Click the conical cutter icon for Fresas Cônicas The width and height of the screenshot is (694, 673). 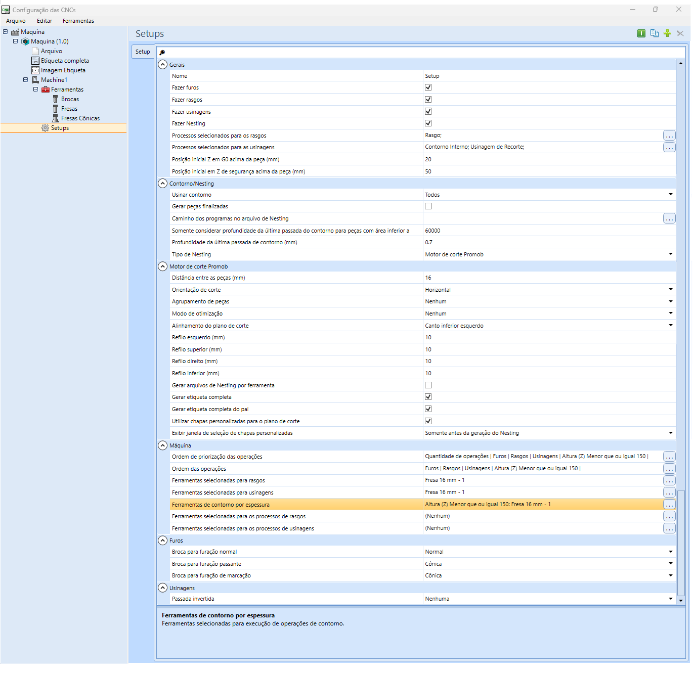coord(56,118)
